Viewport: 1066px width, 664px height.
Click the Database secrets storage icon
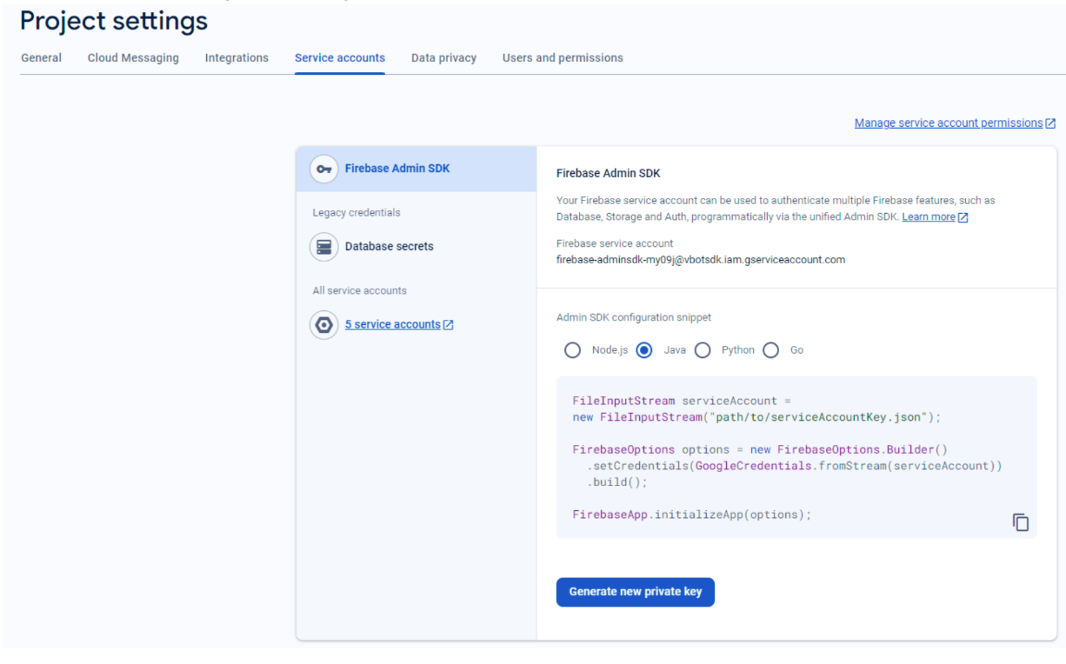pos(323,247)
